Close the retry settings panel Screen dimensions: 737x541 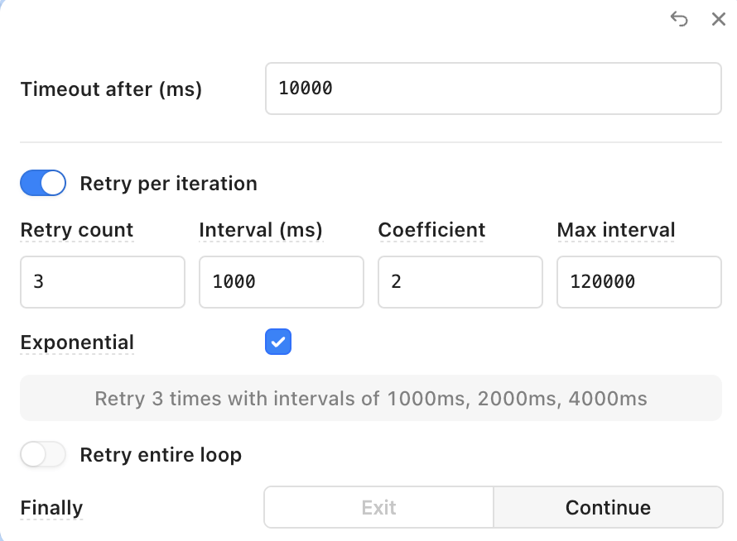point(718,19)
